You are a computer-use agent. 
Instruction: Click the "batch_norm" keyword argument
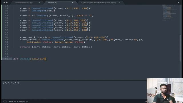pyautogui.click(x=63, y=42)
